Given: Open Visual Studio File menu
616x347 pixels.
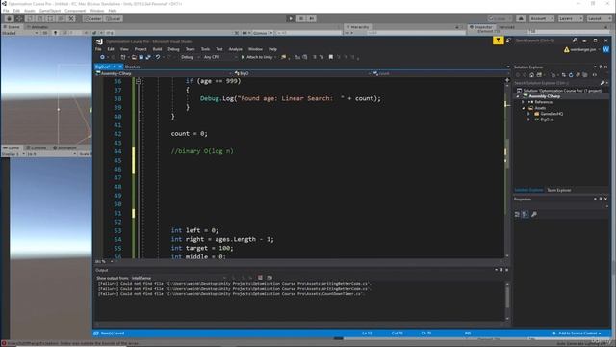Looking at the screenshot, I should [x=98, y=49].
